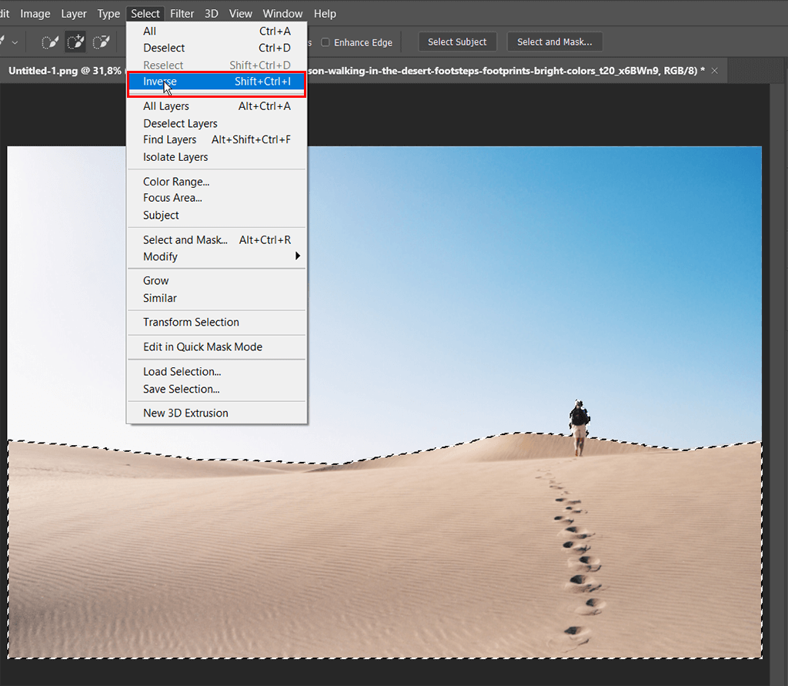Viewport: 788px width, 686px height.
Task: Choose Transform Selection menu item
Action: [191, 322]
